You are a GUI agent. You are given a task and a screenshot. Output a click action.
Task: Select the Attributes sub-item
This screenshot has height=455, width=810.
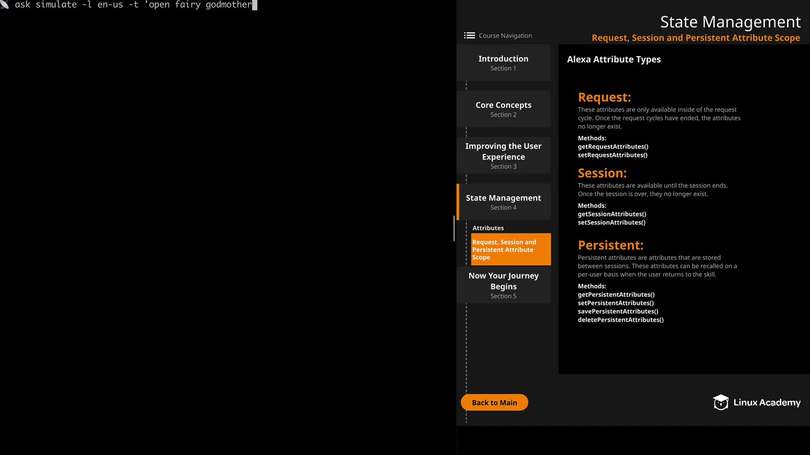[x=488, y=228]
